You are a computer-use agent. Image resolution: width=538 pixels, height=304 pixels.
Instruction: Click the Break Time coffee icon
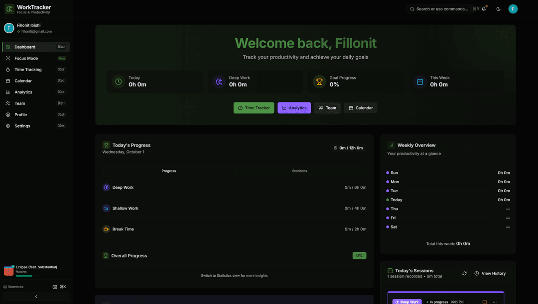106,229
